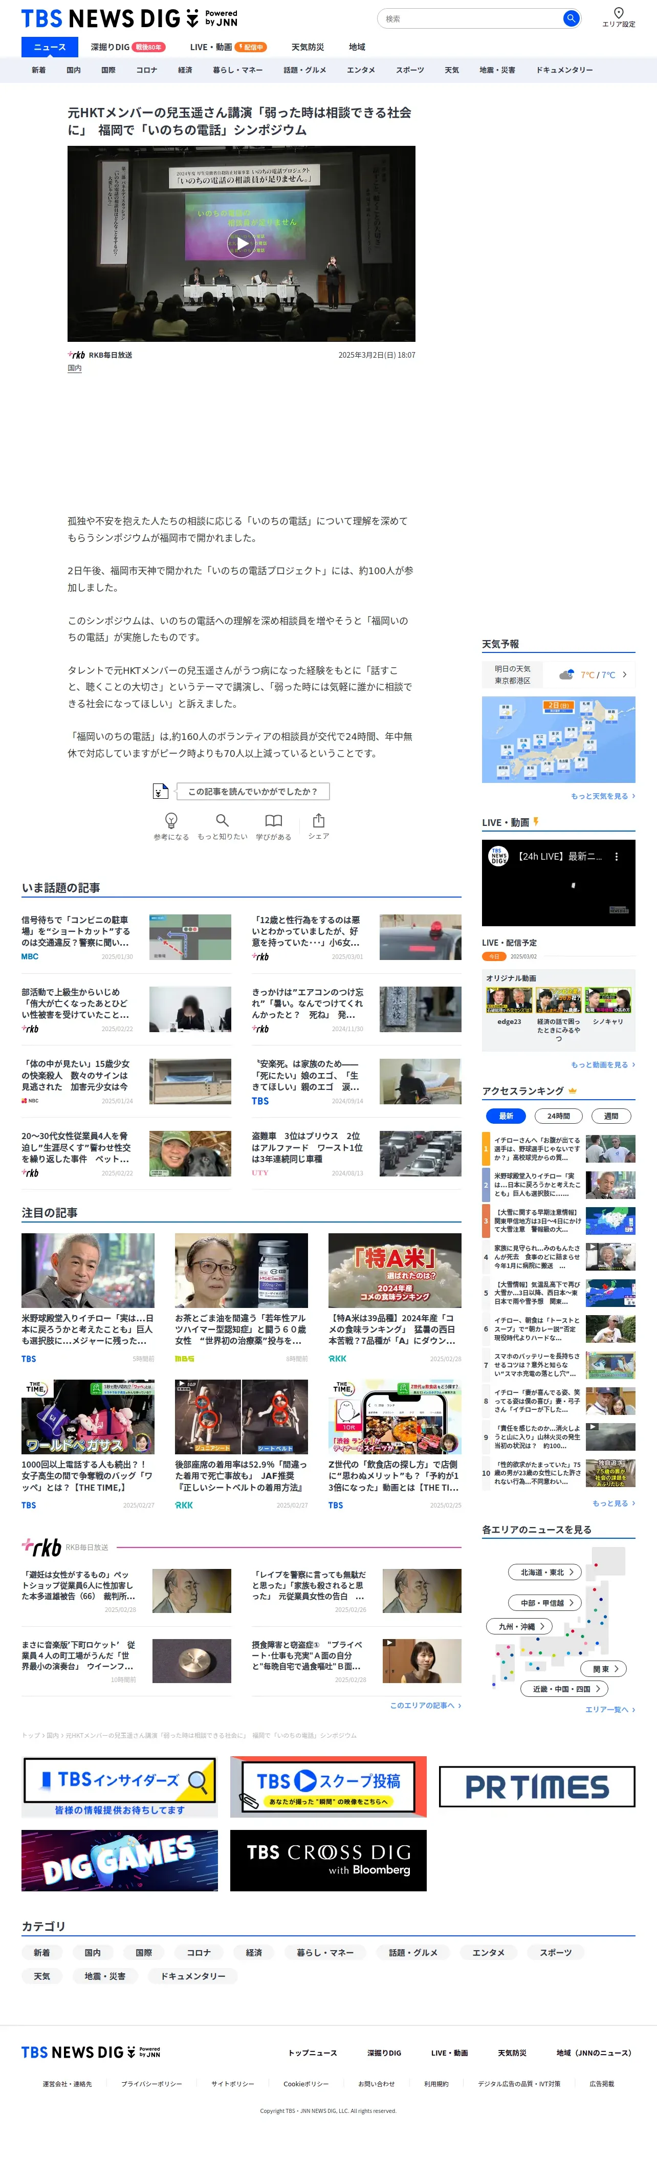Click the 地震・災害 category chip at bottom
Screen dimensions: 657x2182
pyautogui.click(x=105, y=1976)
